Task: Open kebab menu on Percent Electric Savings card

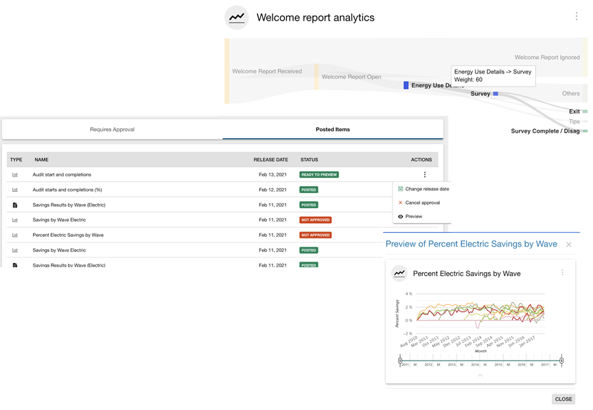Action: pos(562,273)
